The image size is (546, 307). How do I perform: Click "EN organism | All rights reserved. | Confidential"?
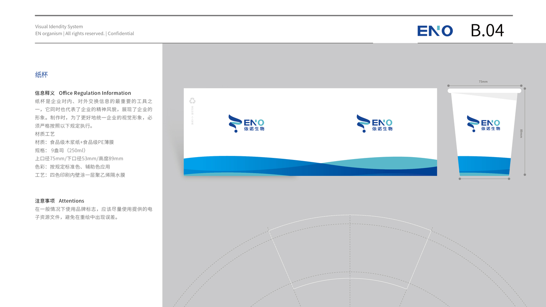[85, 34]
